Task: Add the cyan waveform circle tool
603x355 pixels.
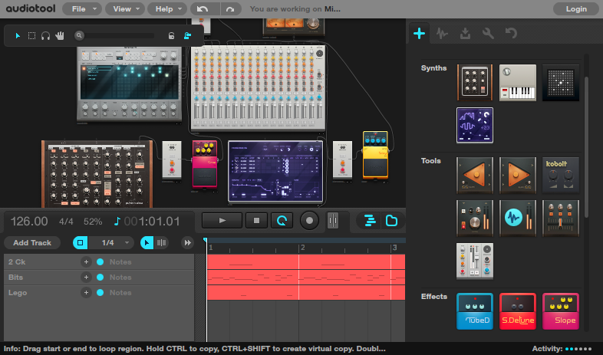Action: [518, 218]
